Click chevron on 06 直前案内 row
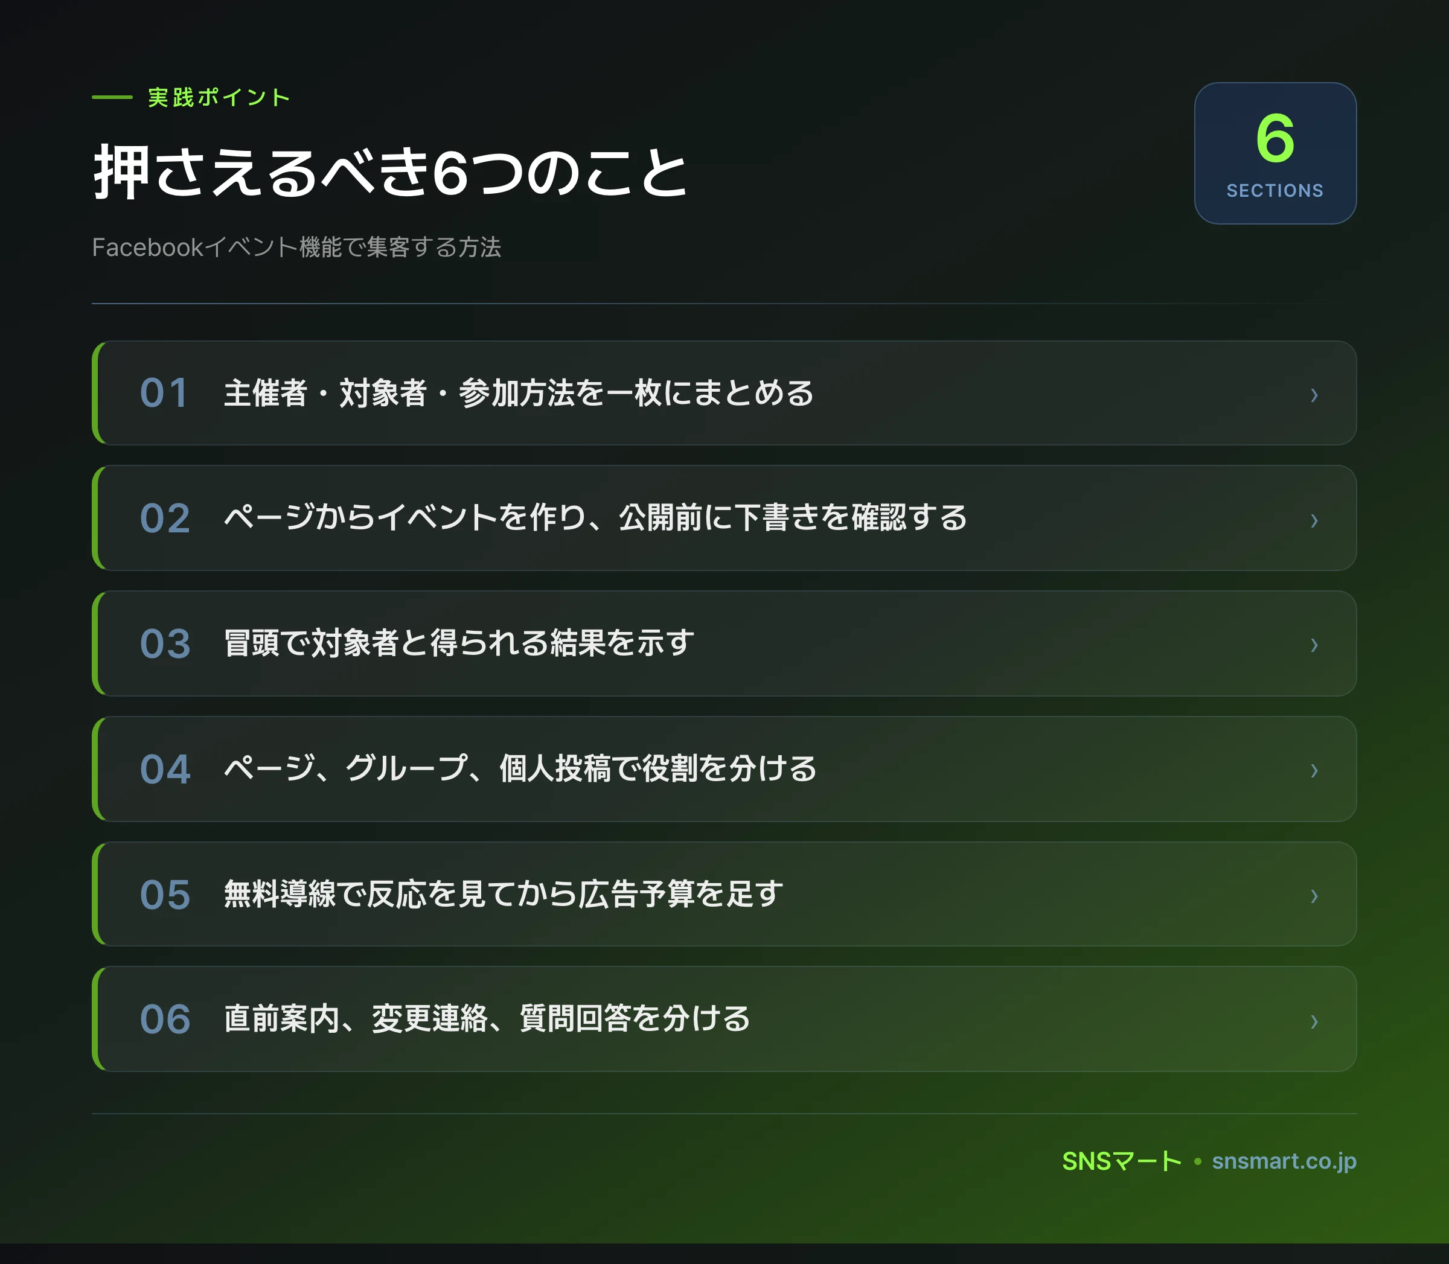Screen dimensions: 1449x1264 [x=1314, y=1021]
